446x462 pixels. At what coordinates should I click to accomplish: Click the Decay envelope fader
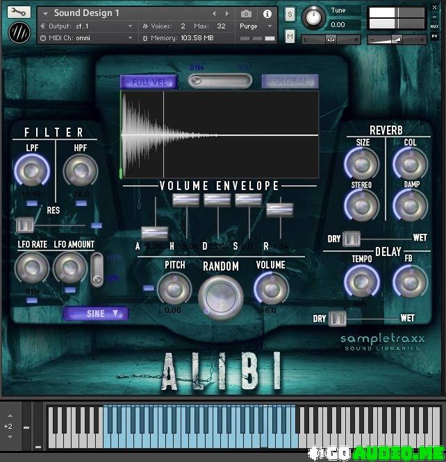(217, 200)
